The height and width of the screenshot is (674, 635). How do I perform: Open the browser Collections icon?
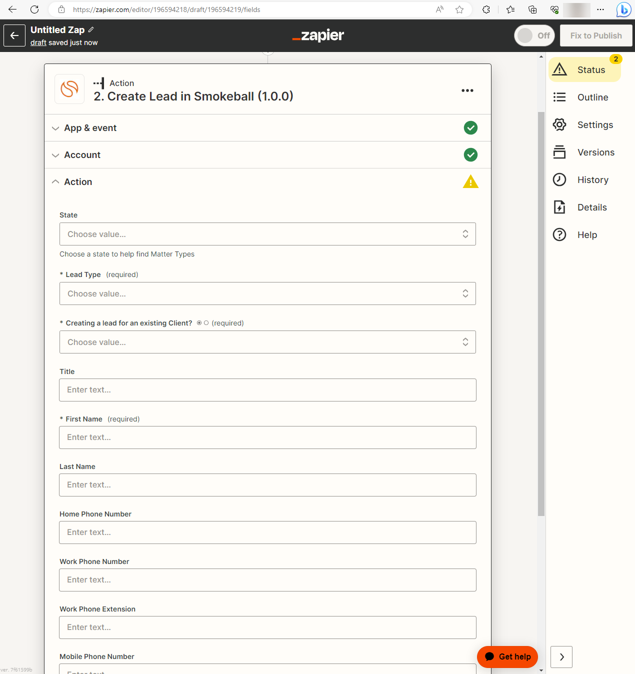tap(532, 9)
